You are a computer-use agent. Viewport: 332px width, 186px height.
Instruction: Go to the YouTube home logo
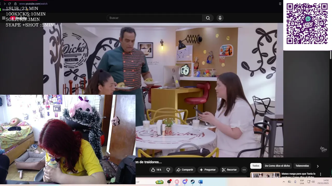point(19,18)
